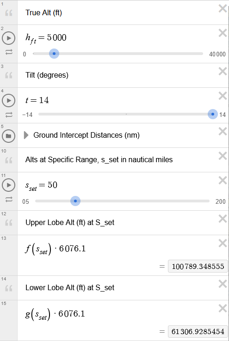The image size is (229, 341).
Task: Edit the h_ft slider maximum value 40000
Action: coord(217,54)
